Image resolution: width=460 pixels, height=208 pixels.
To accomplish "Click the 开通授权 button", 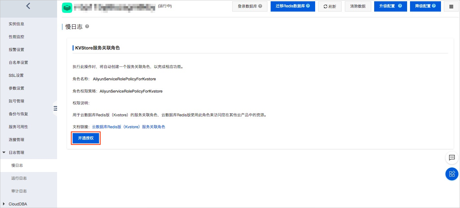I will (x=86, y=138).
